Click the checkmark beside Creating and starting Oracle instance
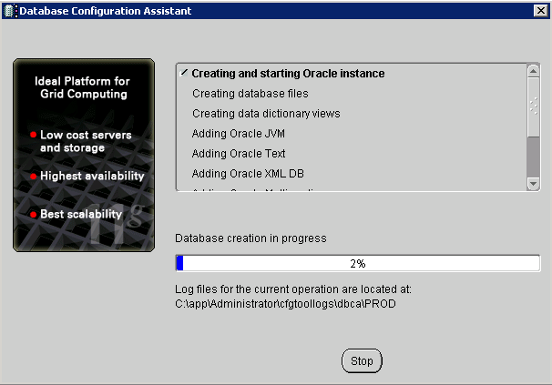This screenshot has height=385, width=552. [184, 73]
